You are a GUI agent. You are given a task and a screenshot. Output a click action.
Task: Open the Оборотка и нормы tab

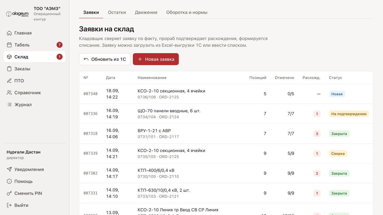[x=187, y=13]
